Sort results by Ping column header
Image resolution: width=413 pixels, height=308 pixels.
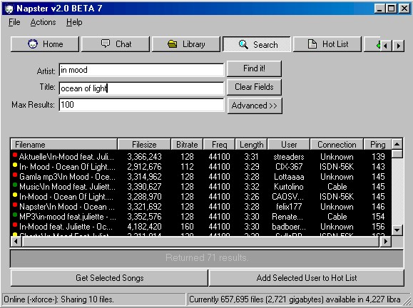[378, 145]
